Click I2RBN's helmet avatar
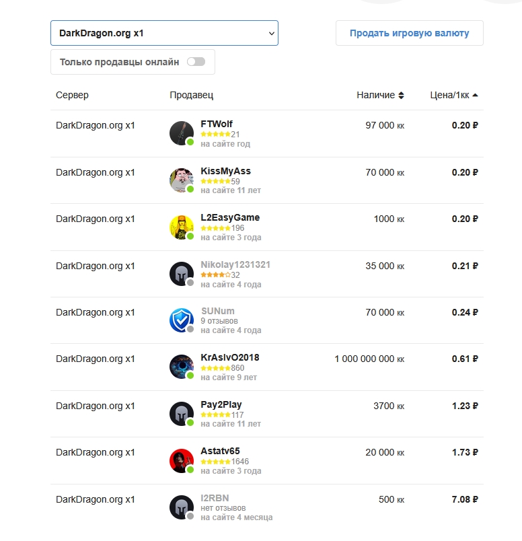Screen dimensions: 522x541 point(182,507)
